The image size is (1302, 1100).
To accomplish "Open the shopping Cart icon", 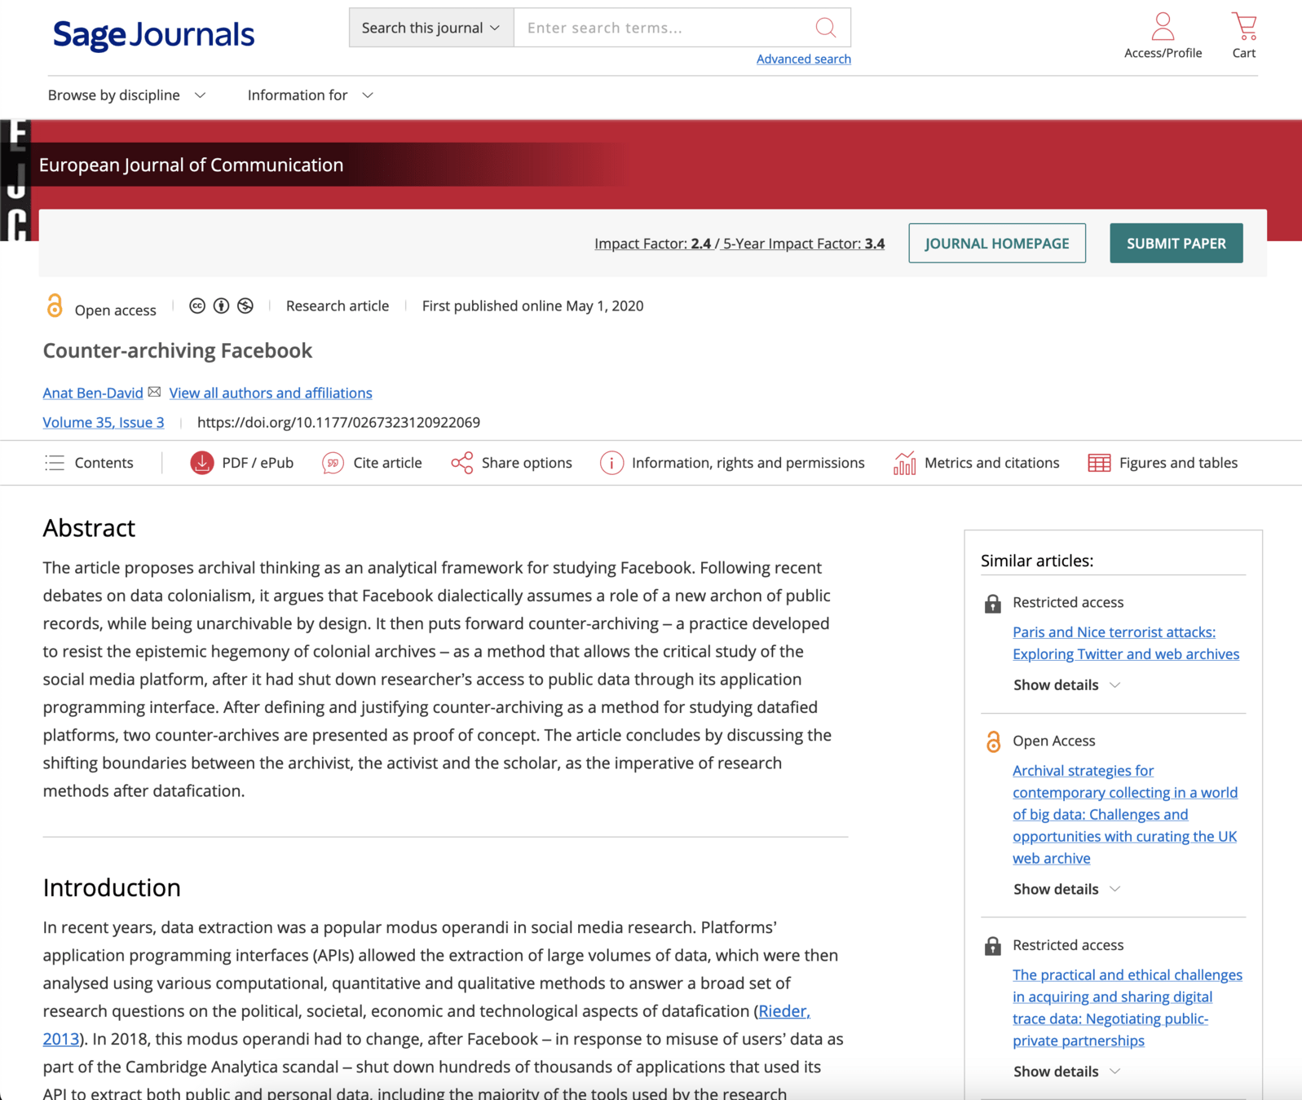I will point(1244,26).
